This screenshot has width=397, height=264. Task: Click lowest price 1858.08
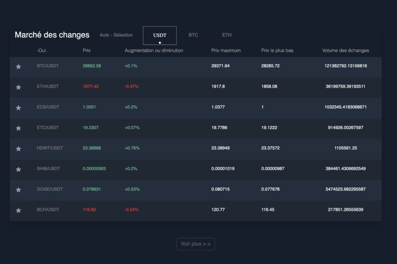tap(269, 86)
